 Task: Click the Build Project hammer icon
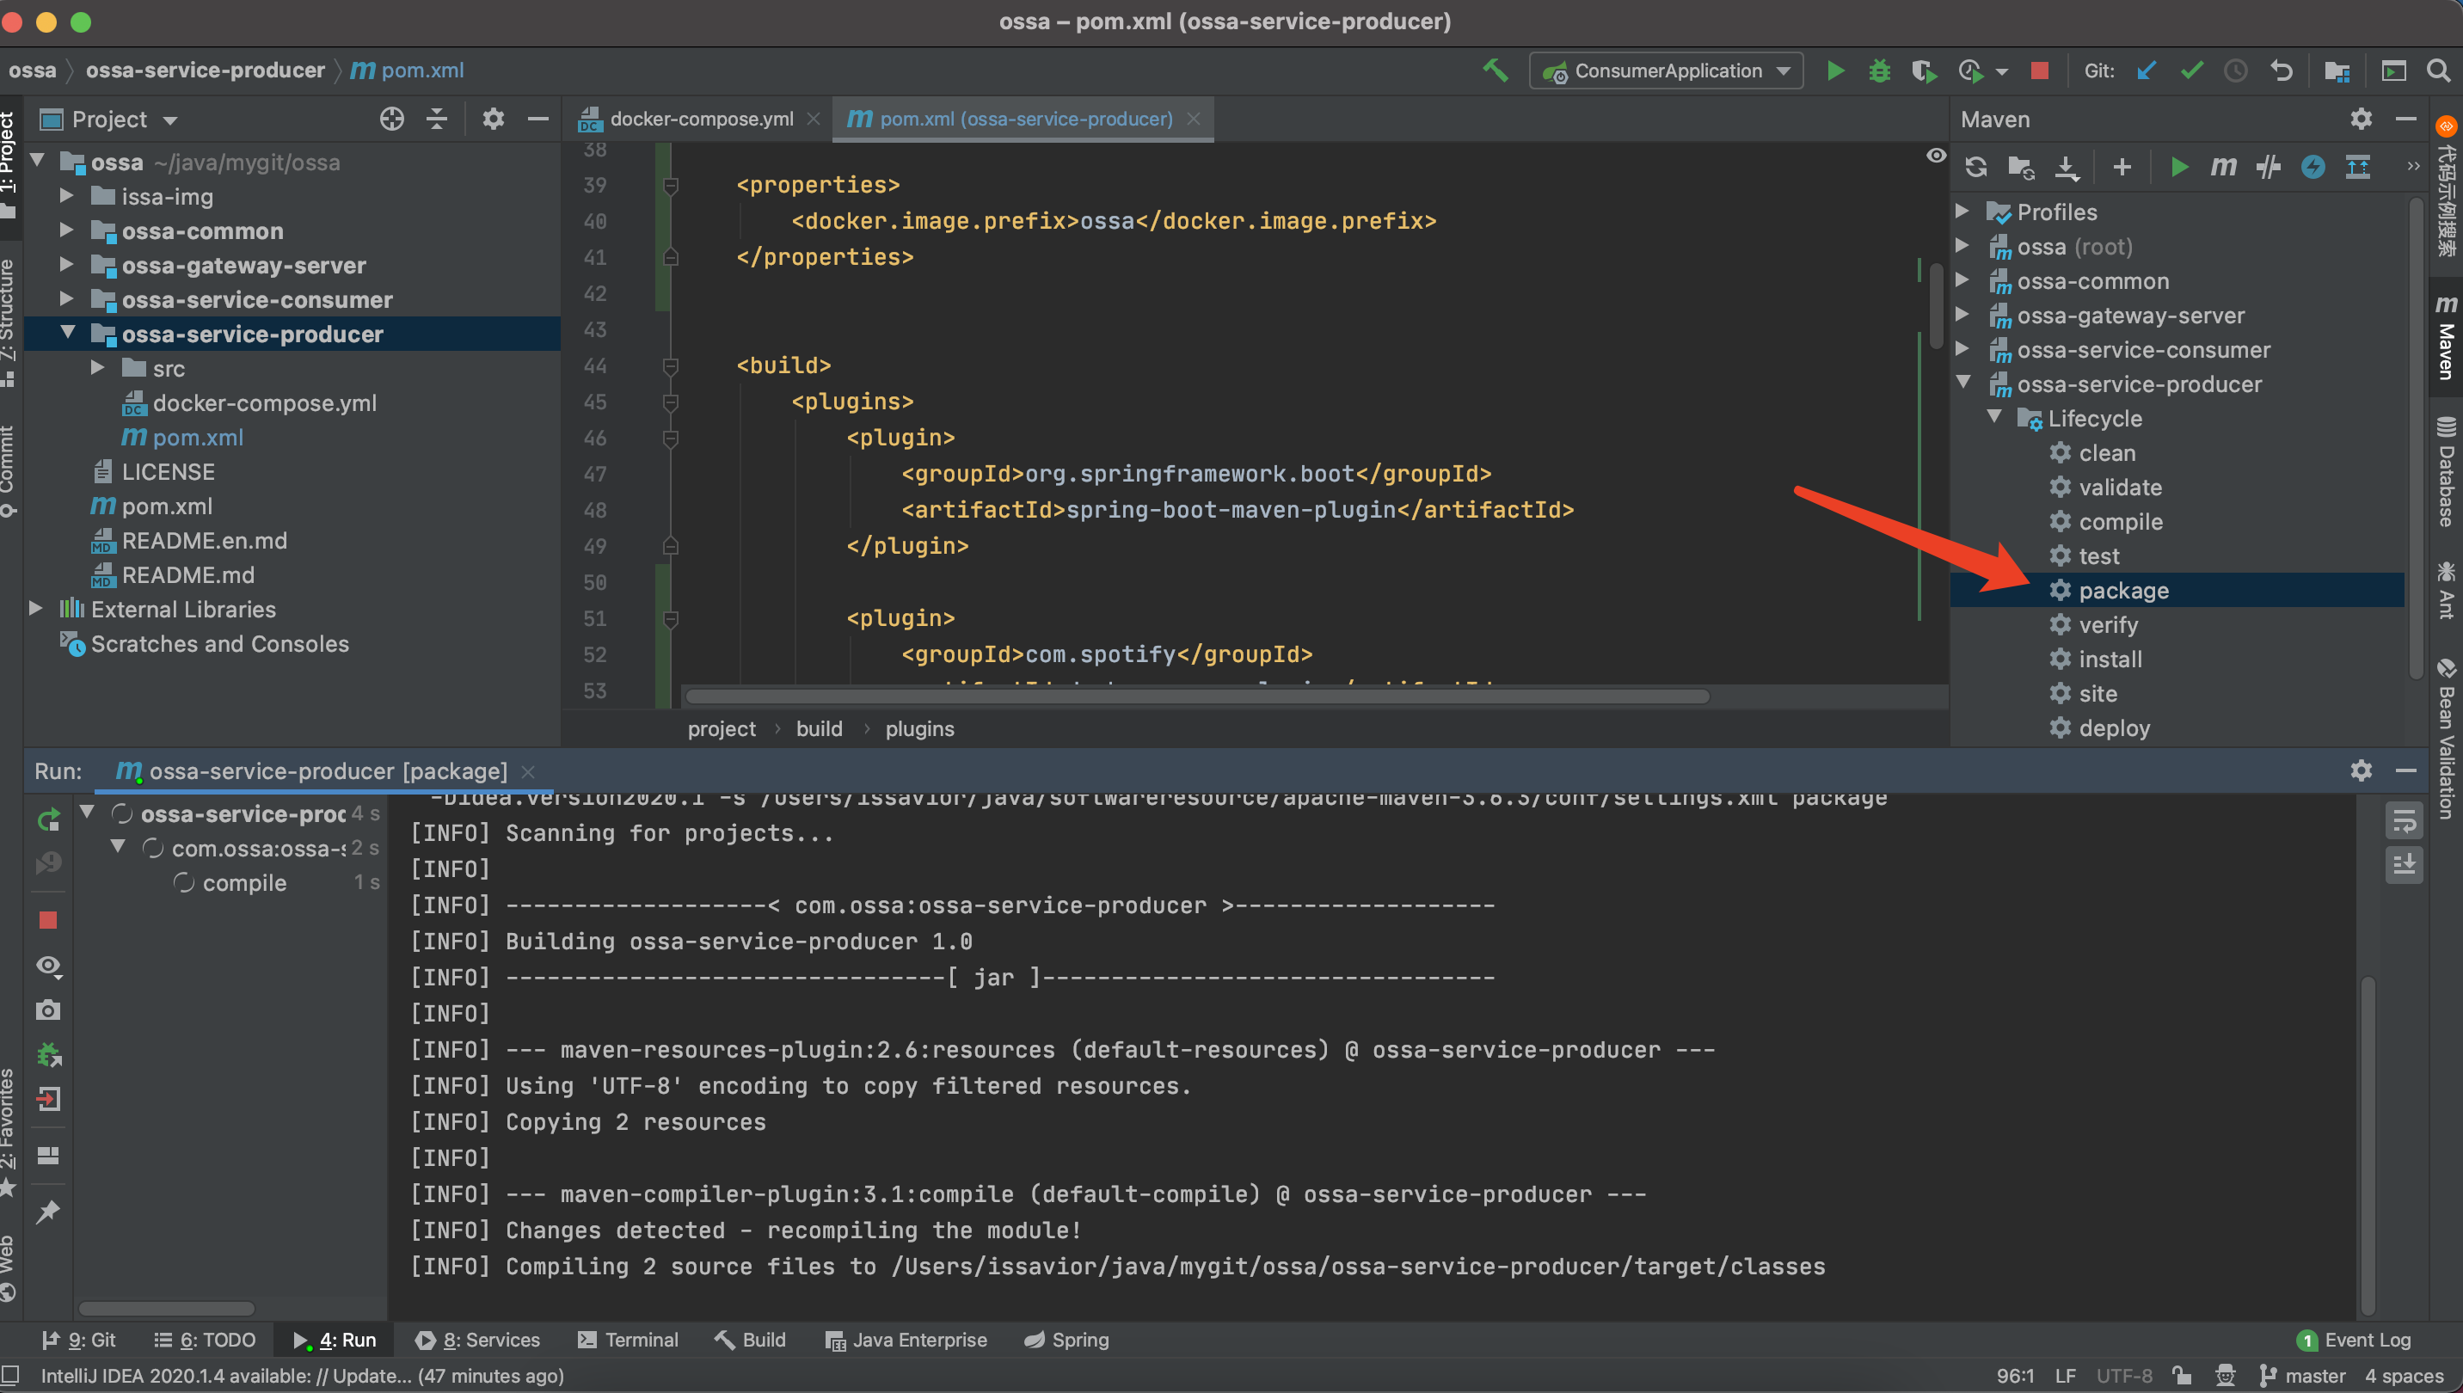(1495, 71)
